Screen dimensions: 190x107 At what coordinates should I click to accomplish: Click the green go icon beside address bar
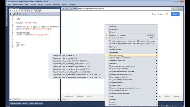coord(174,9)
